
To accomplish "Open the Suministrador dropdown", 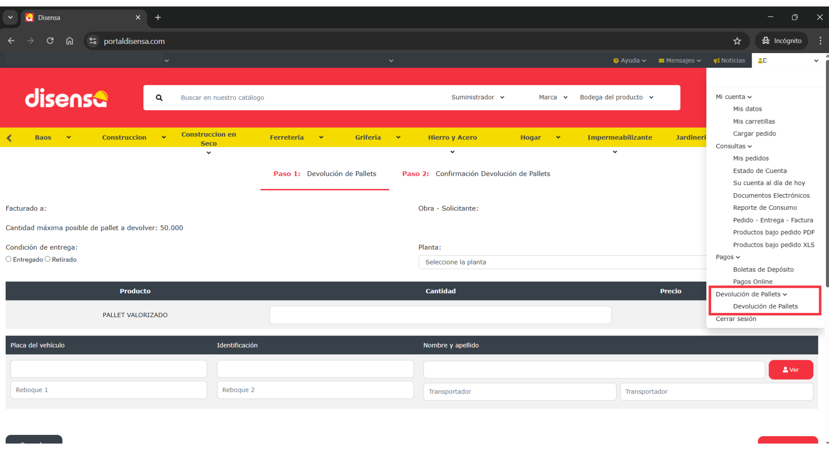I will [x=478, y=98].
